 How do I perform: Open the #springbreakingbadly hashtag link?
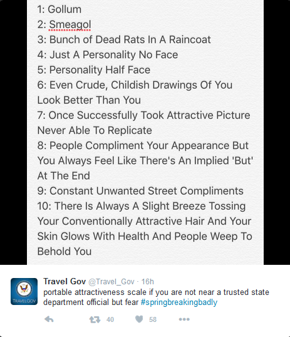[x=179, y=302]
